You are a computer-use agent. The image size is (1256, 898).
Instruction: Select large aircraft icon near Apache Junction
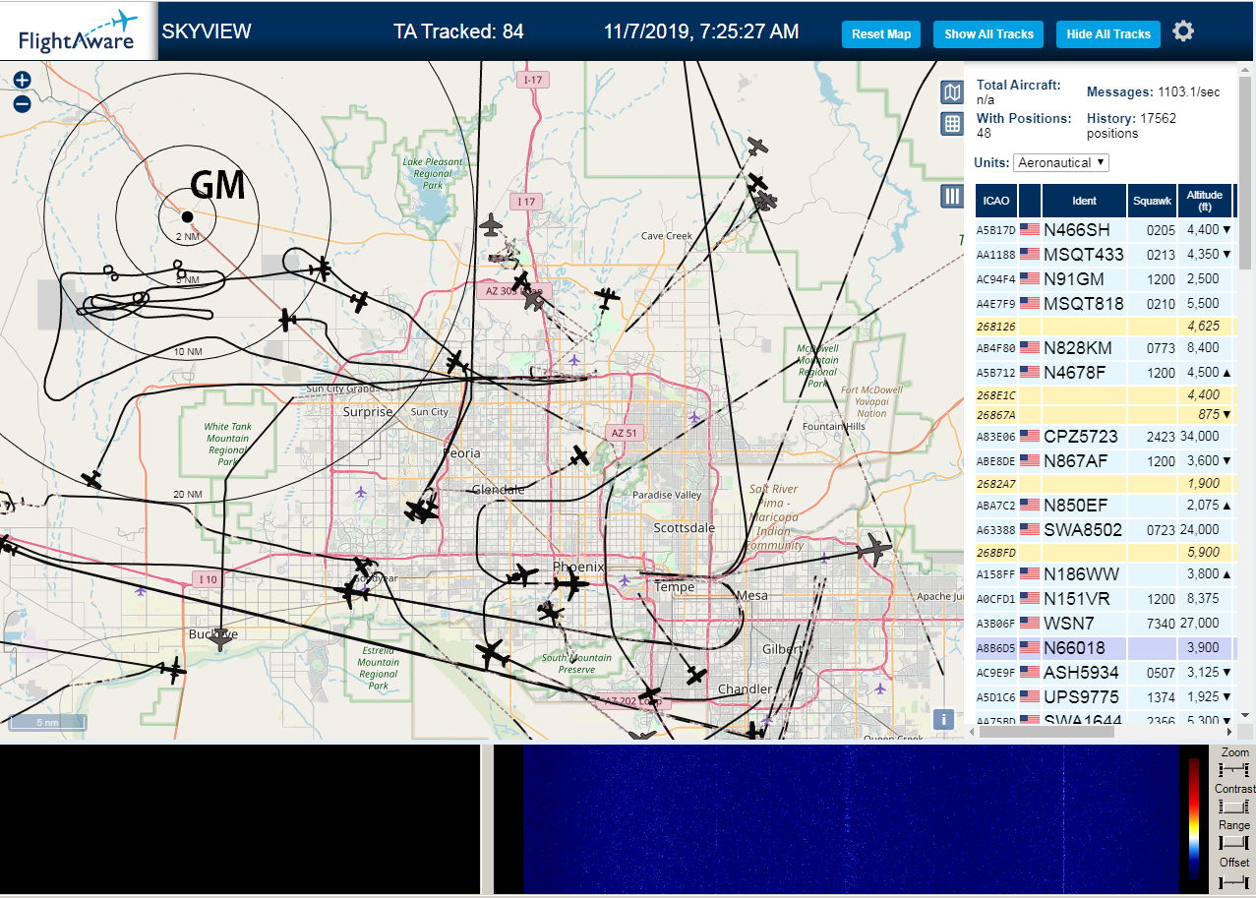coord(872,550)
